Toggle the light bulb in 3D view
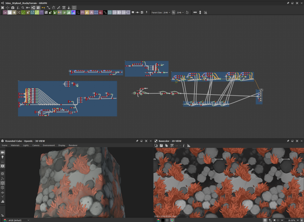 point(2,157)
